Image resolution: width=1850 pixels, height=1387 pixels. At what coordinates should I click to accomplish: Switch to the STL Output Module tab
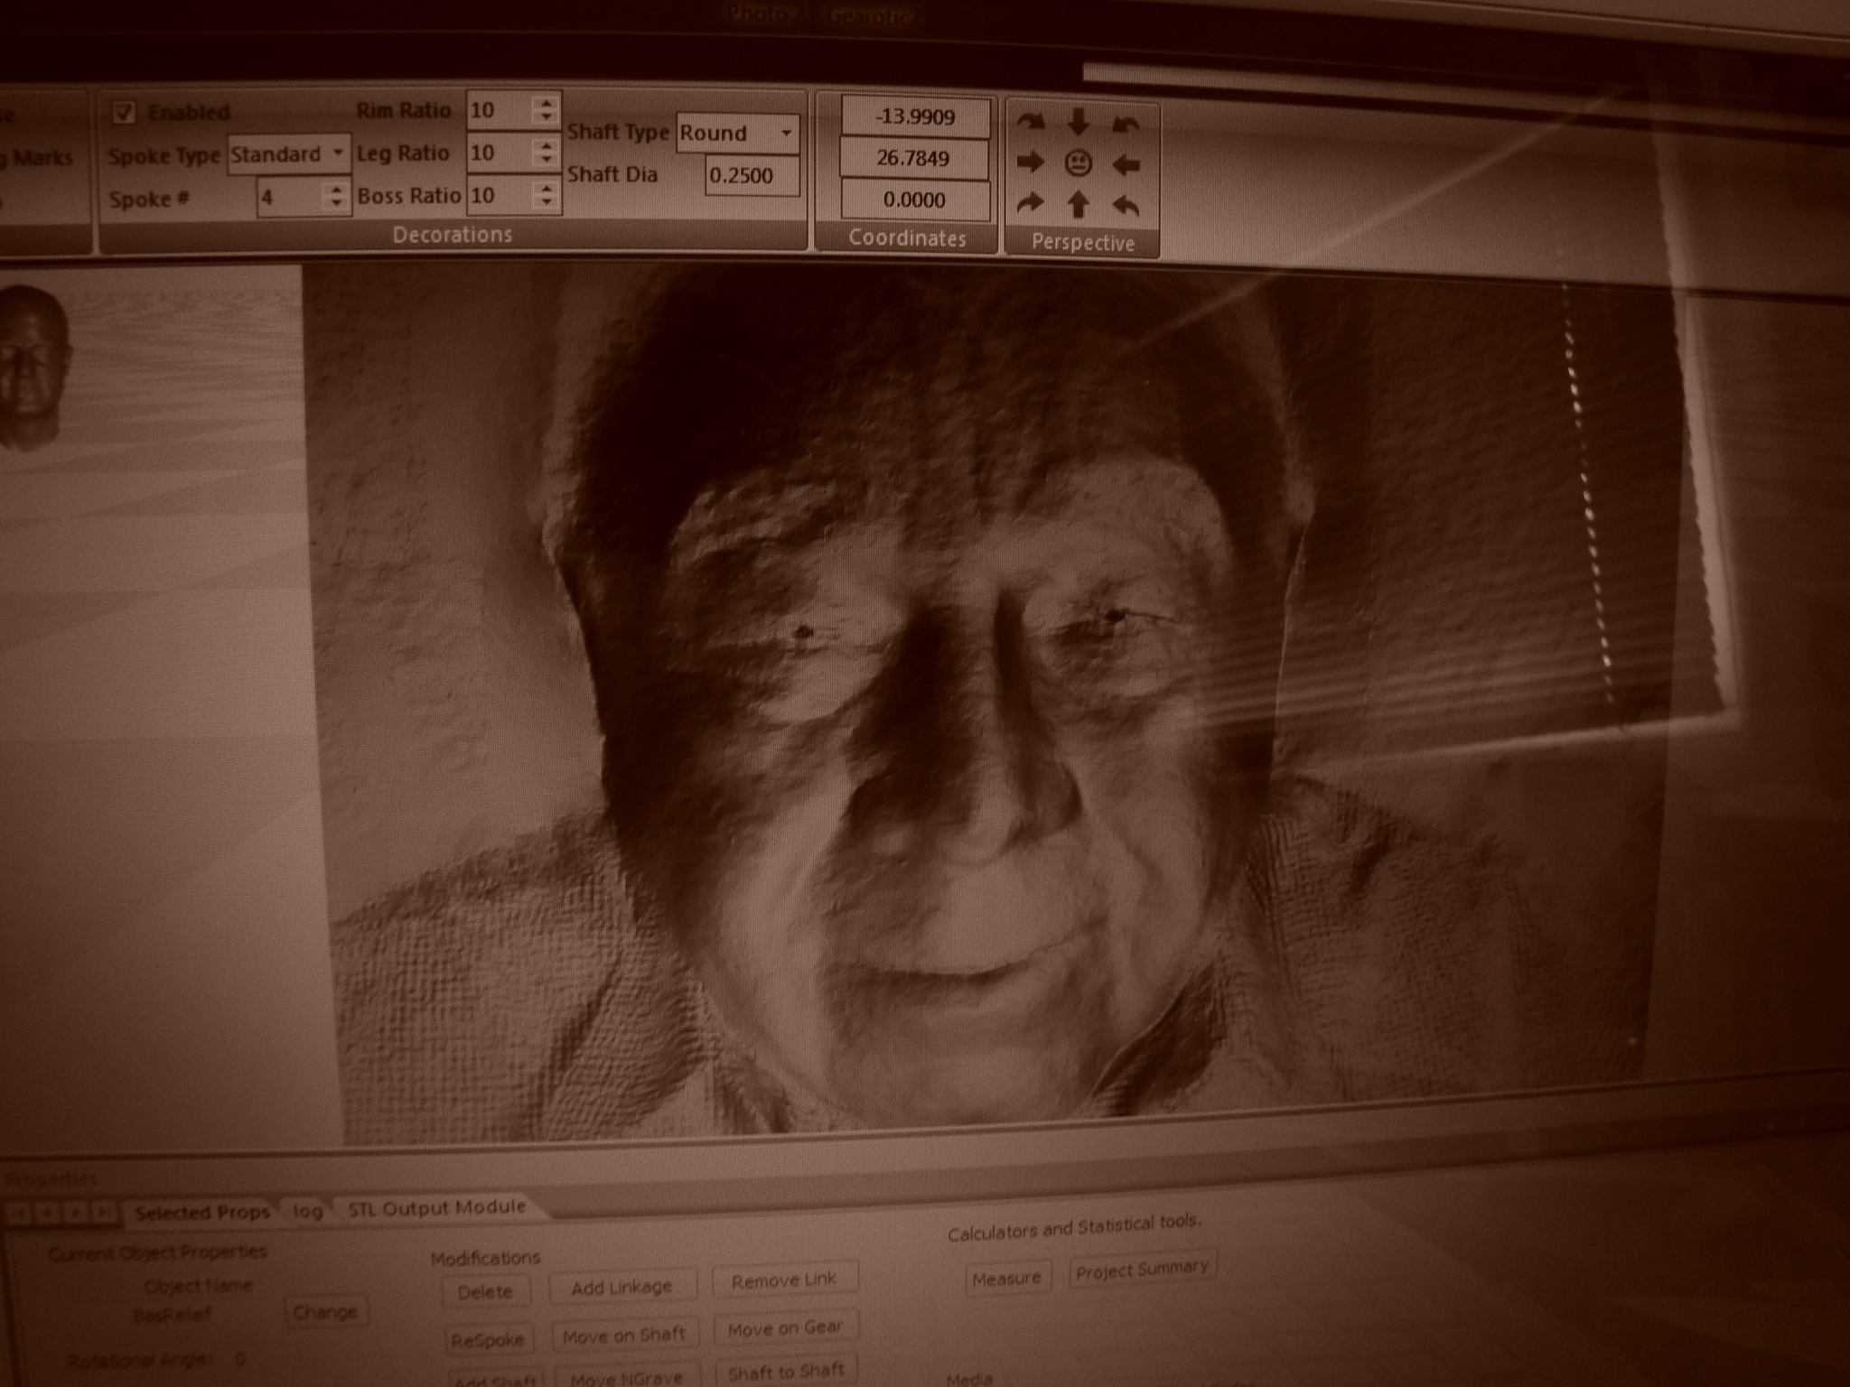tap(436, 1208)
